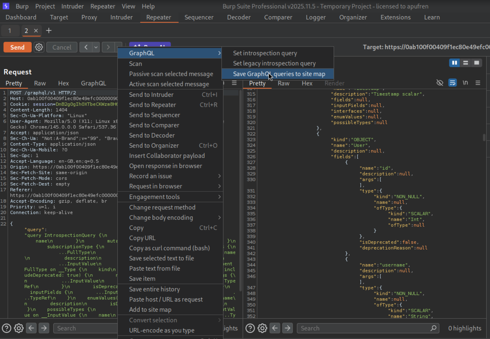490x339 pixels.
Task: Switch to top/bottom split layout
Action: click(x=466, y=63)
